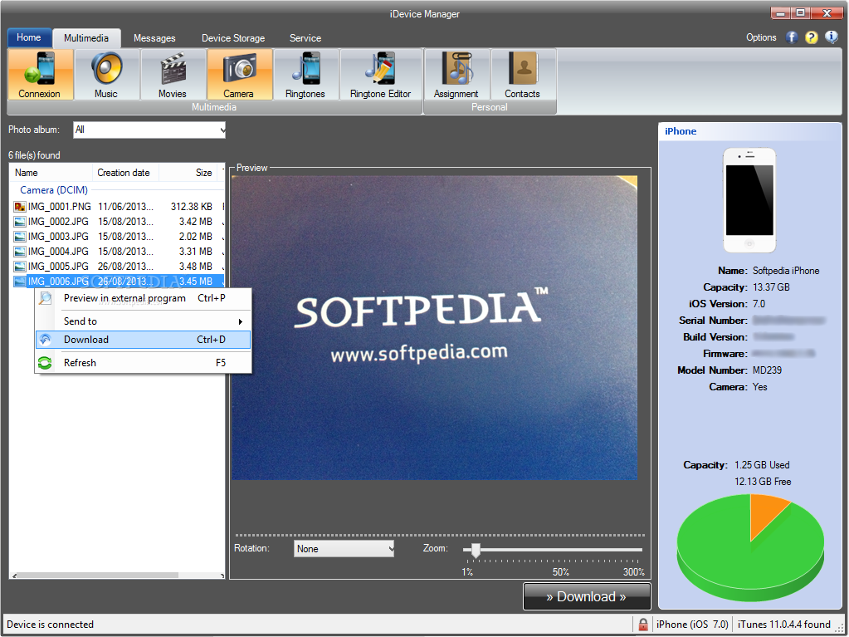
Task: Click the download arrow icon in context menu
Action: [46, 340]
